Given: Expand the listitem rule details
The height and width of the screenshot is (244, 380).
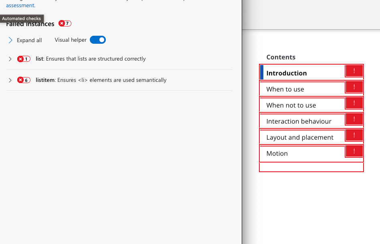Looking at the screenshot, I should pyautogui.click(x=10, y=80).
